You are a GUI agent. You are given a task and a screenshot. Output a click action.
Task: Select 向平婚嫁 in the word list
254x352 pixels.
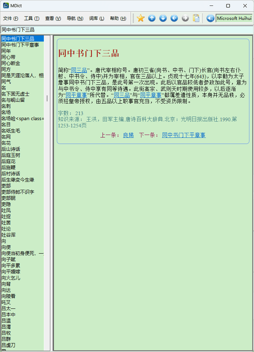[22, 272]
